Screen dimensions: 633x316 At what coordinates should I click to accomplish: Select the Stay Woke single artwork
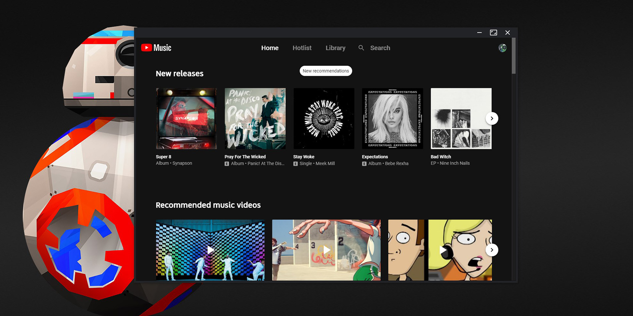[x=323, y=118]
